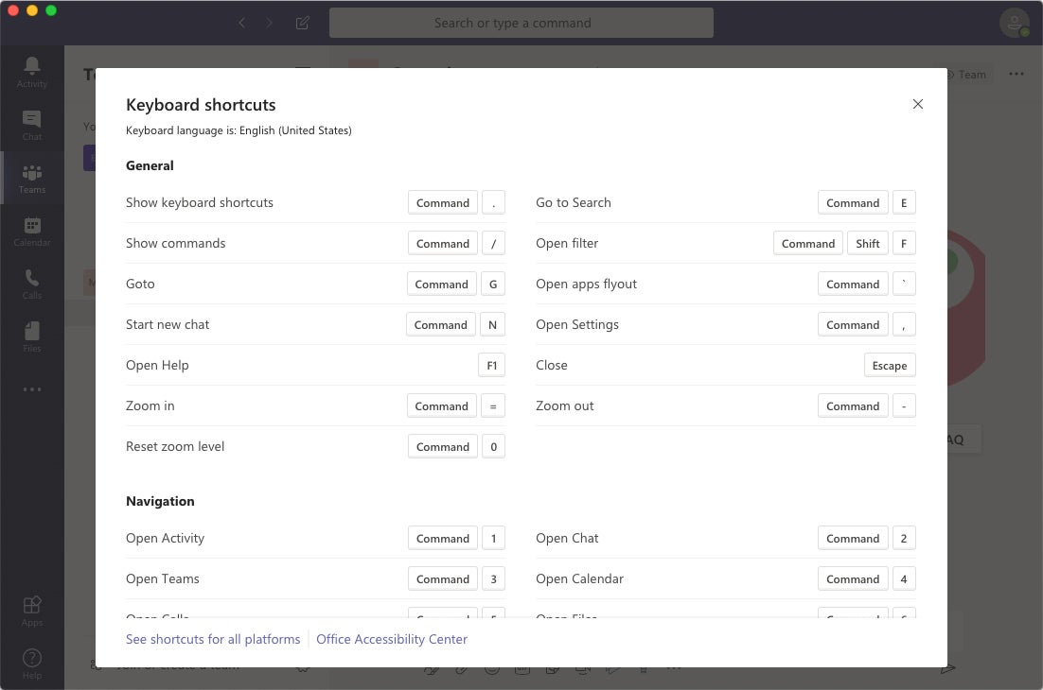This screenshot has width=1043, height=690.
Task: Click the Open apps flyout row label
Action: coord(587,284)
